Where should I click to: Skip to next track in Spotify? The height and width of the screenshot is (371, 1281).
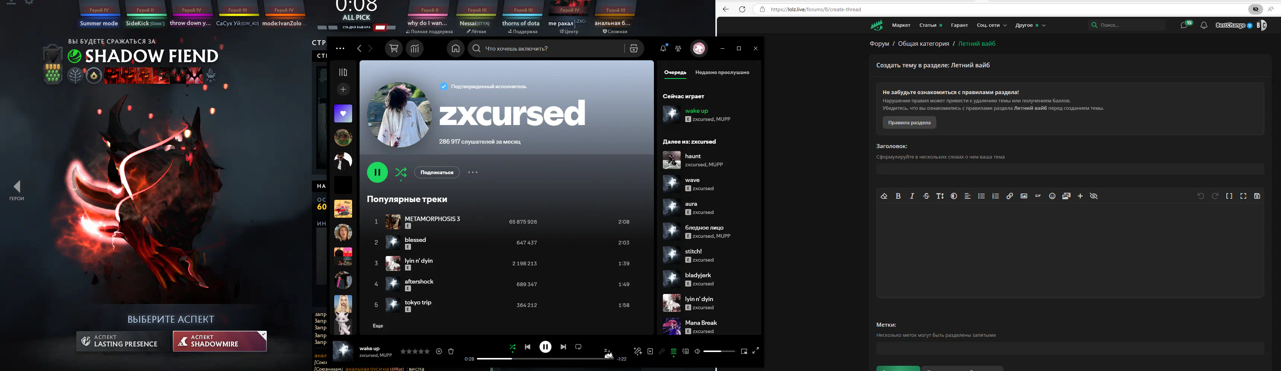pos(563,347)
